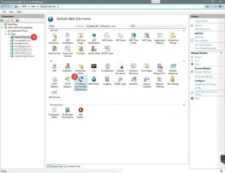Collapse the IIS group section
Screen dimensions: 225x173
pos(184,61)
